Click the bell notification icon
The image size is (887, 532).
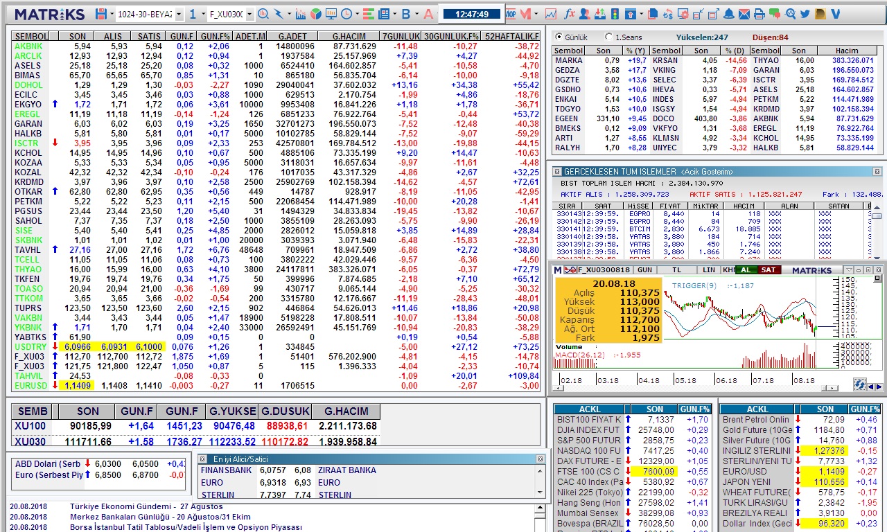[729, 14]
